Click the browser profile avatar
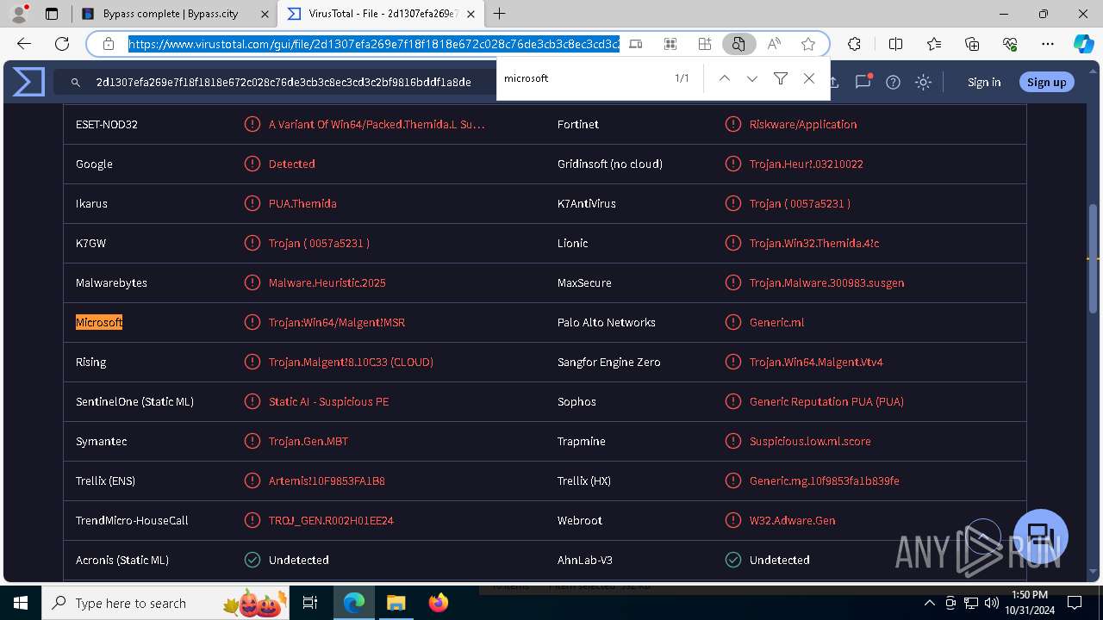 [x=19, y=14]
